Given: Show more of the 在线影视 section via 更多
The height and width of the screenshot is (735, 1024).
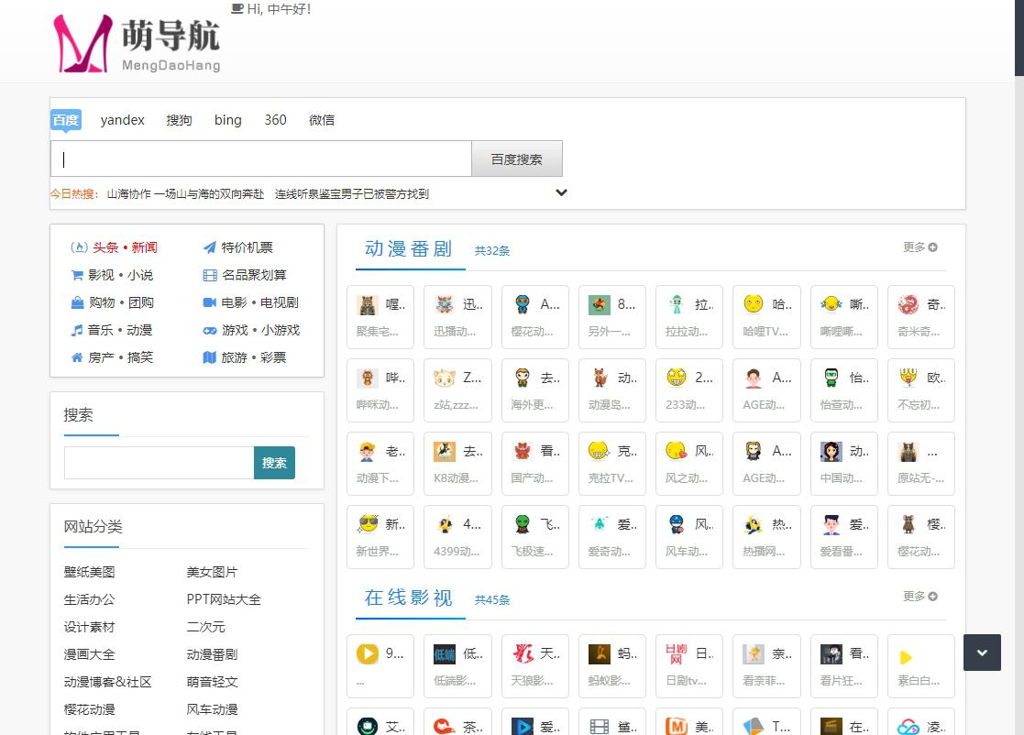Looking at the screenshot, I should pyautogui.click(x=920, y=597).
